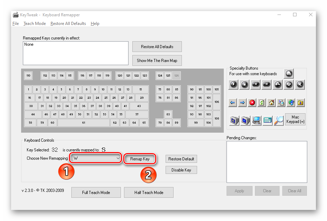The width and height of the screenshot is (327, 221).
Task: Click the red Browser Stop icon
Action: click(x=252, y=103)
